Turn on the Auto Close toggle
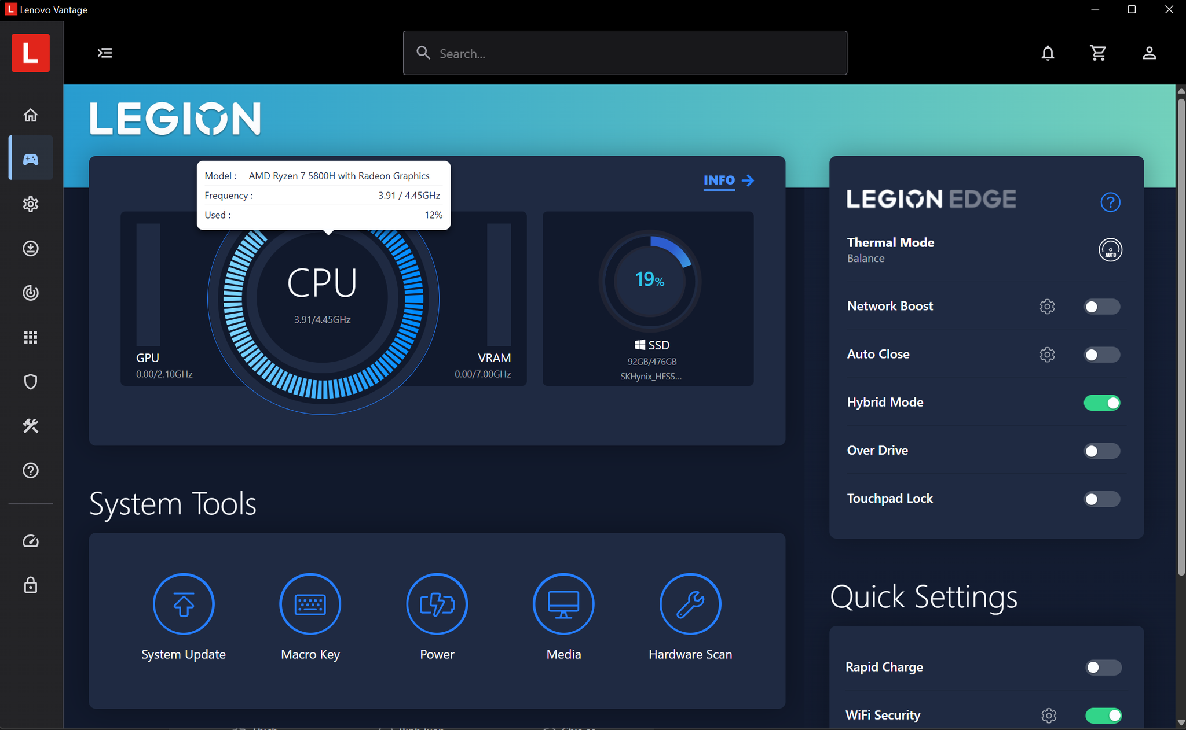This screenshot has height=730, width=1186. pyautogui.click(x=1102, y=355)
